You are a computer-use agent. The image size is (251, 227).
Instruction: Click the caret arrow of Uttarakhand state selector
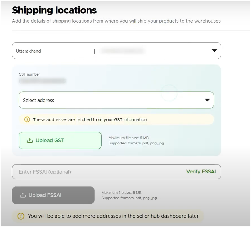point(214,51)
